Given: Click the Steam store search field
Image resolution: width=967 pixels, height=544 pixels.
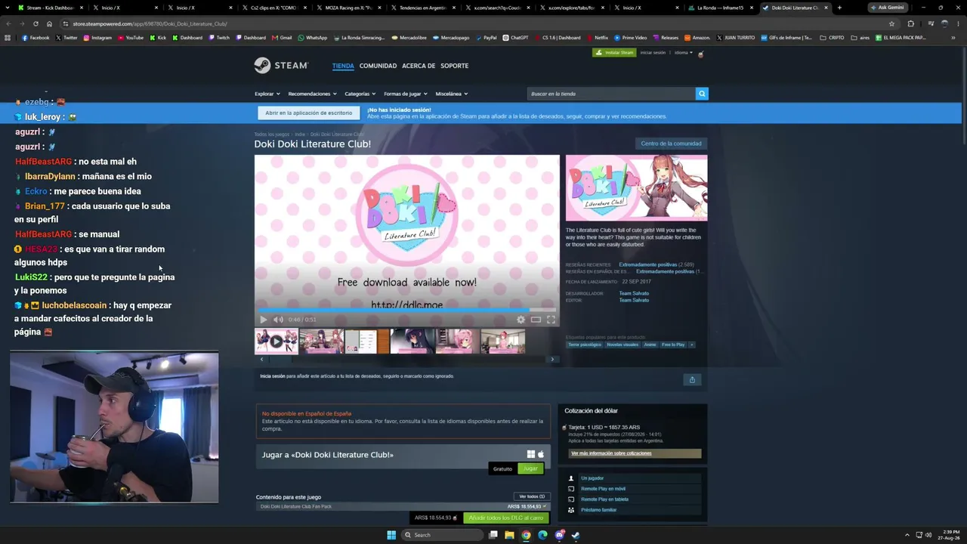Looking at the screenshot, I should [610, 94].
